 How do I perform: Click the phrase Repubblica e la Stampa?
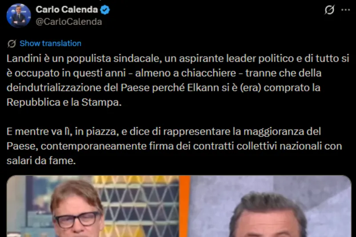pyautogui.click(x=64, y=102)
